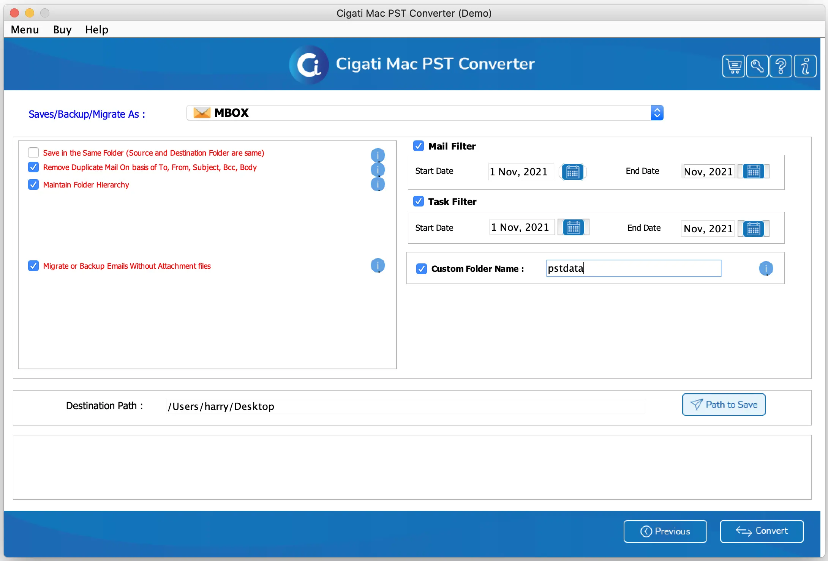Show info for Maintain Folder Hierarchy
Viewport: 828px width, 561px height.
[x=378, y=184]
